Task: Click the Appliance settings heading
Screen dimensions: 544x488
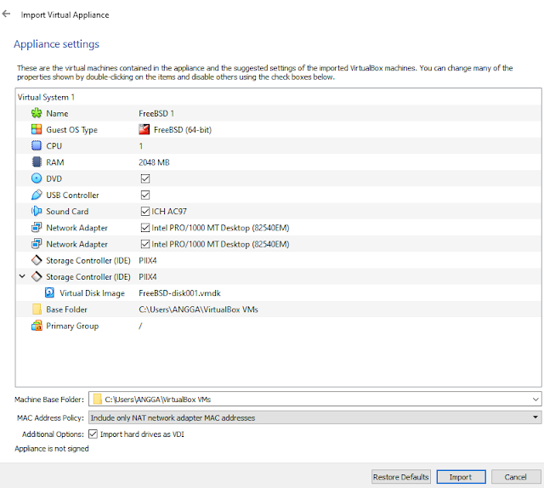Action: 56,44
